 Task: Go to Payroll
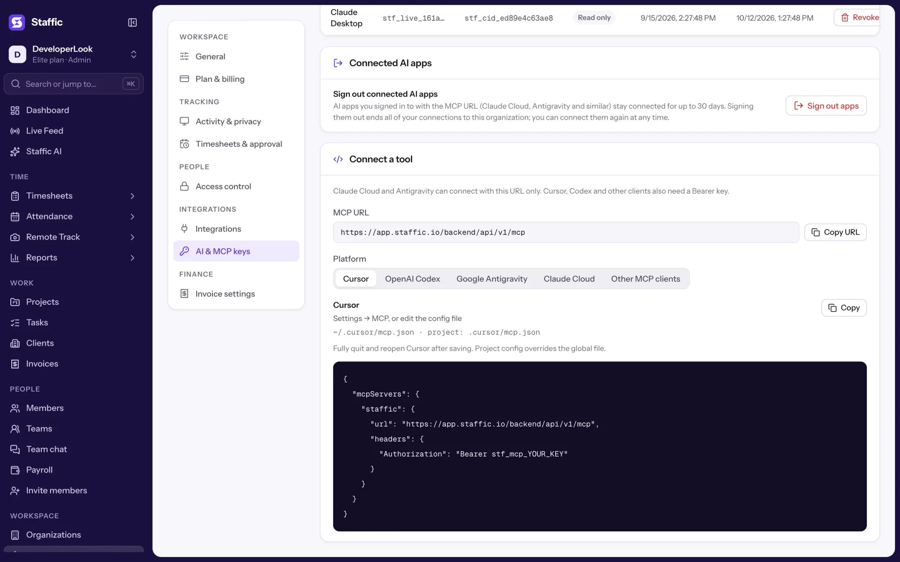(73, 470)
